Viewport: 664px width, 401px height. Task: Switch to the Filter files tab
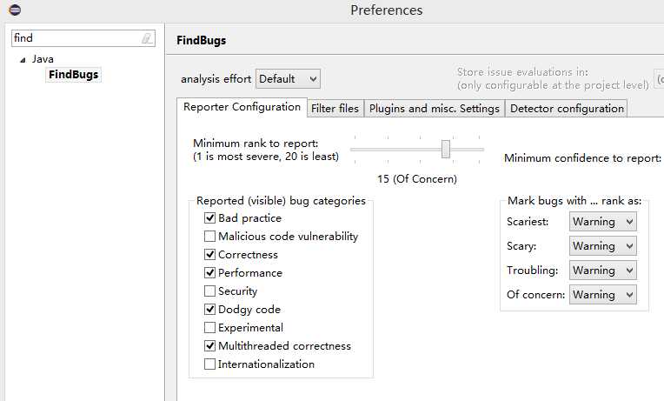coord(335,109)
